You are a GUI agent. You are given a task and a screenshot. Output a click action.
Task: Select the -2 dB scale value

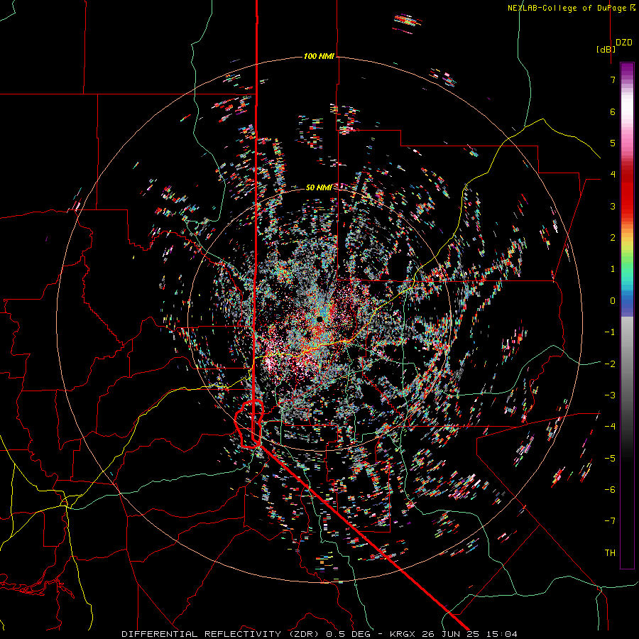[x=610, y=364]
